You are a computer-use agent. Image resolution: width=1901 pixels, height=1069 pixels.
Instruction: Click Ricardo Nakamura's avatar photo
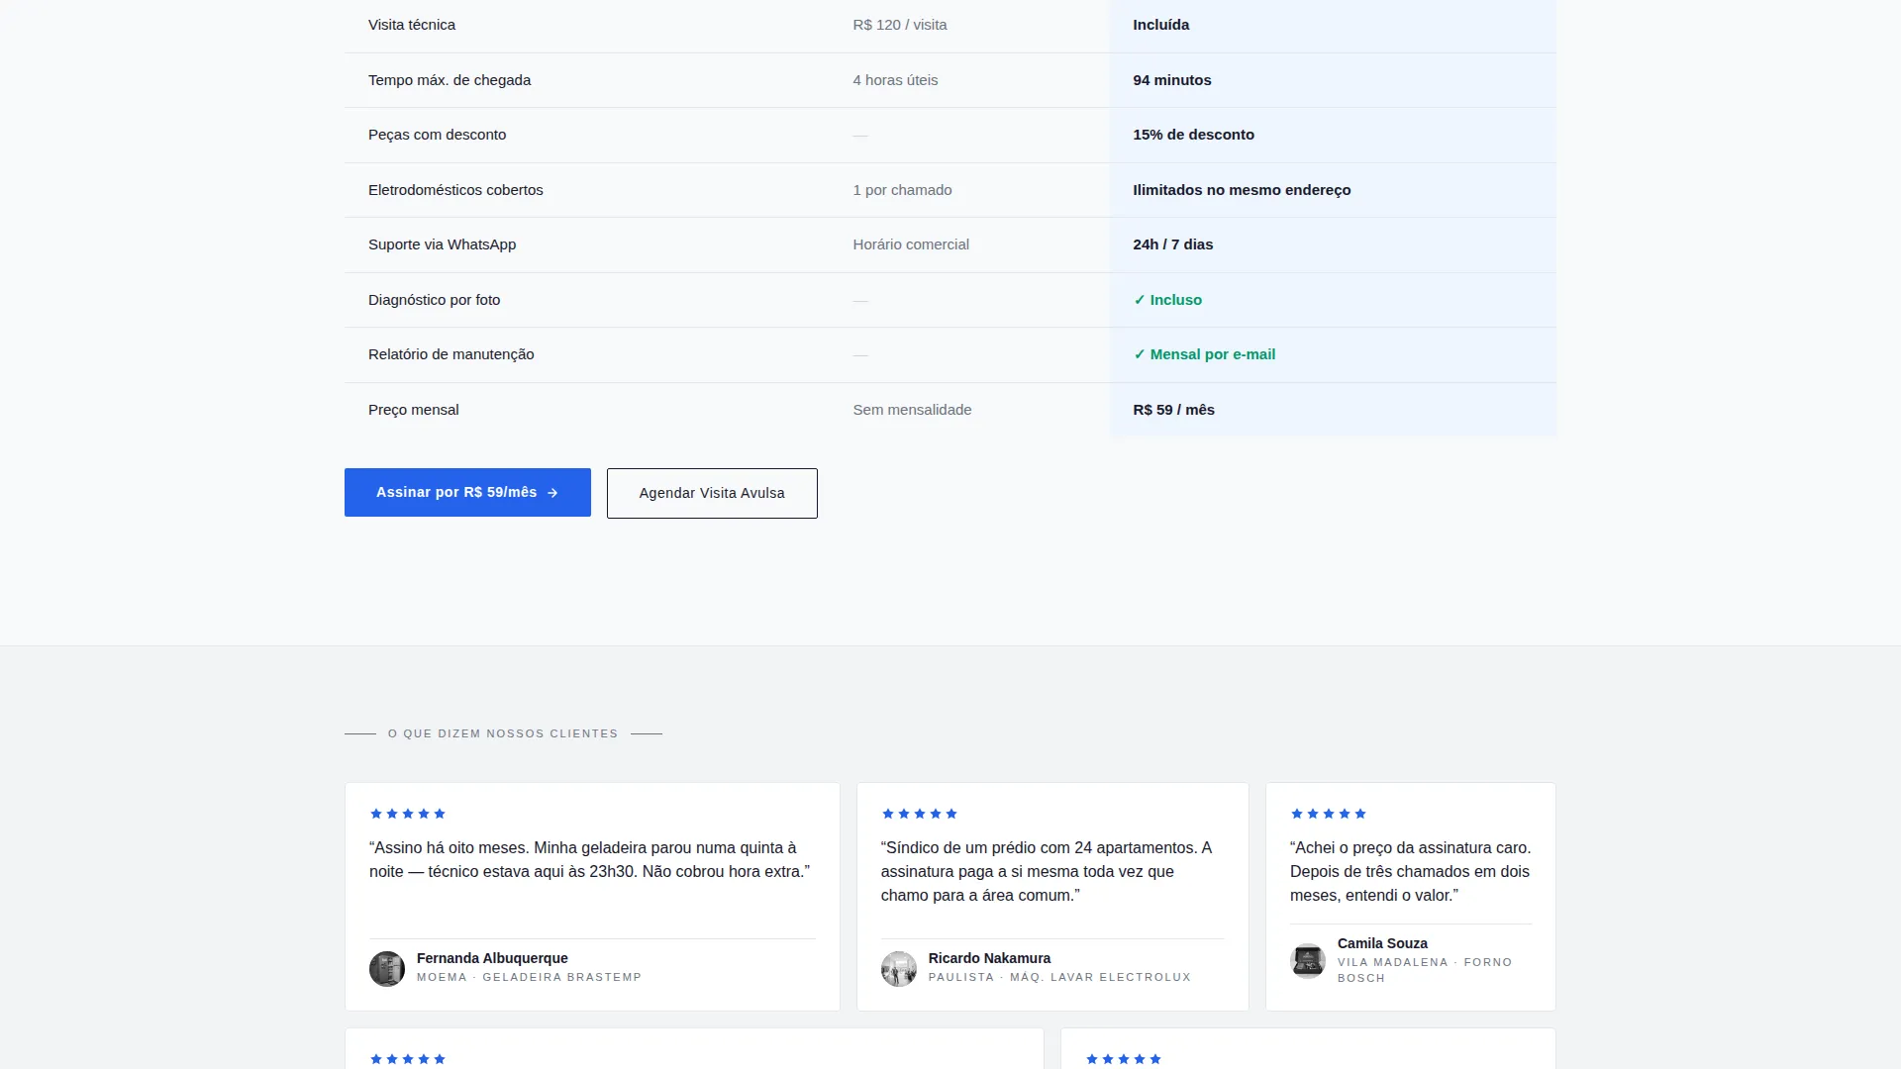click(899, 968)
